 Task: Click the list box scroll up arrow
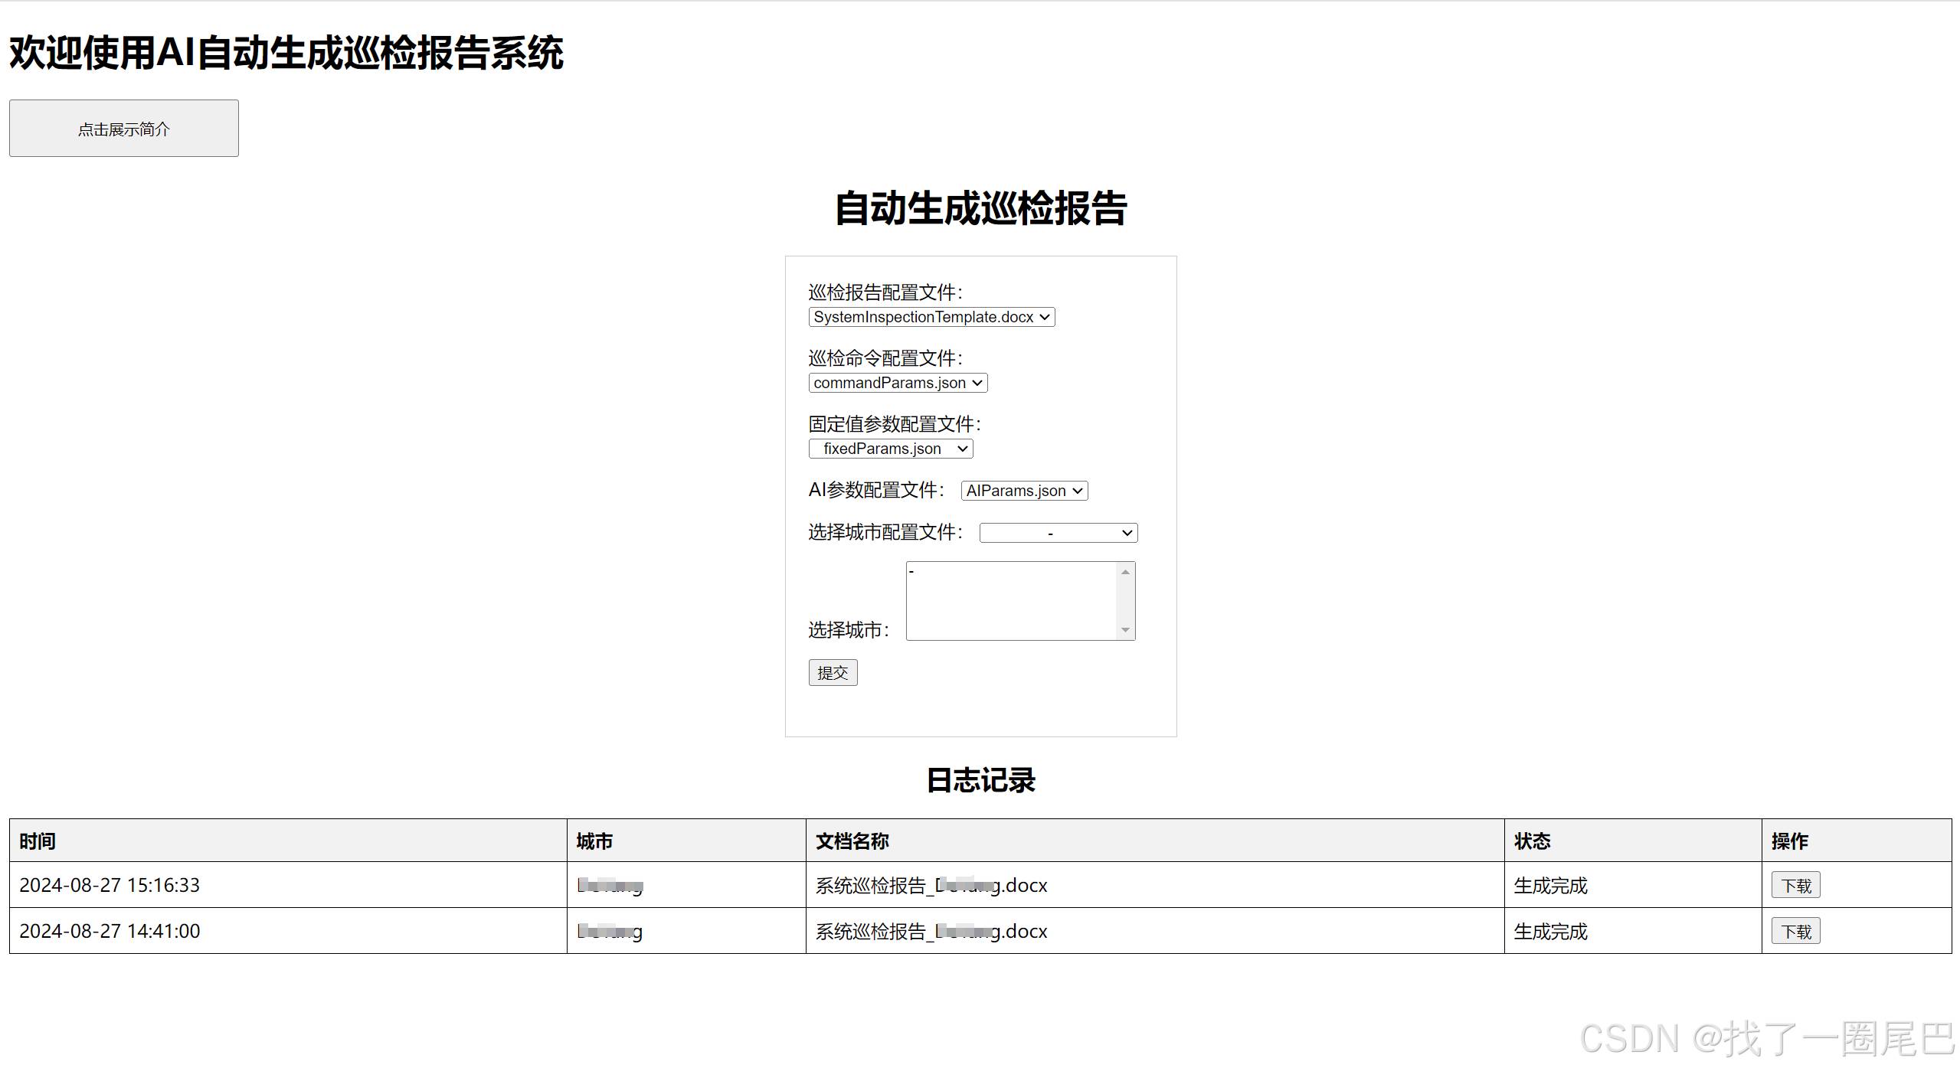[1125, 572]
